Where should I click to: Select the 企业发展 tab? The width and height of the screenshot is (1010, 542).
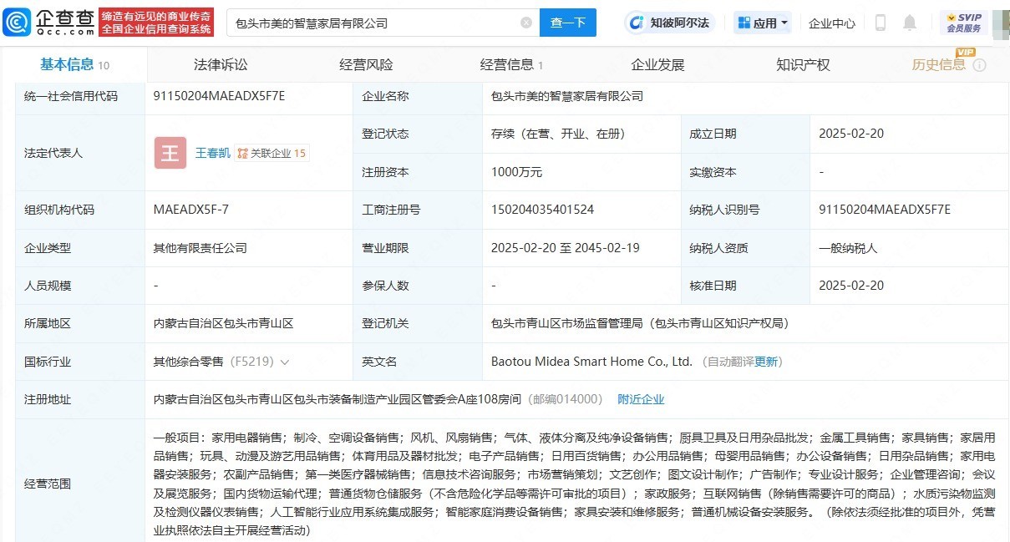(657, 65)
